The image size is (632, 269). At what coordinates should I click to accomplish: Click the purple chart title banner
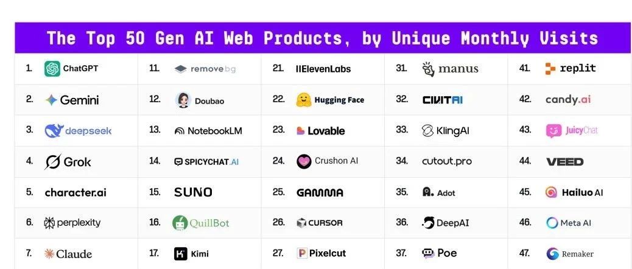[x=323, y=38]
